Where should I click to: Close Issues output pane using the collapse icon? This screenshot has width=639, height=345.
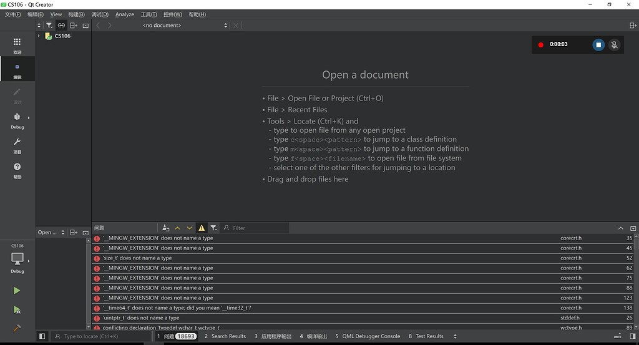click(x=633, y=228)
